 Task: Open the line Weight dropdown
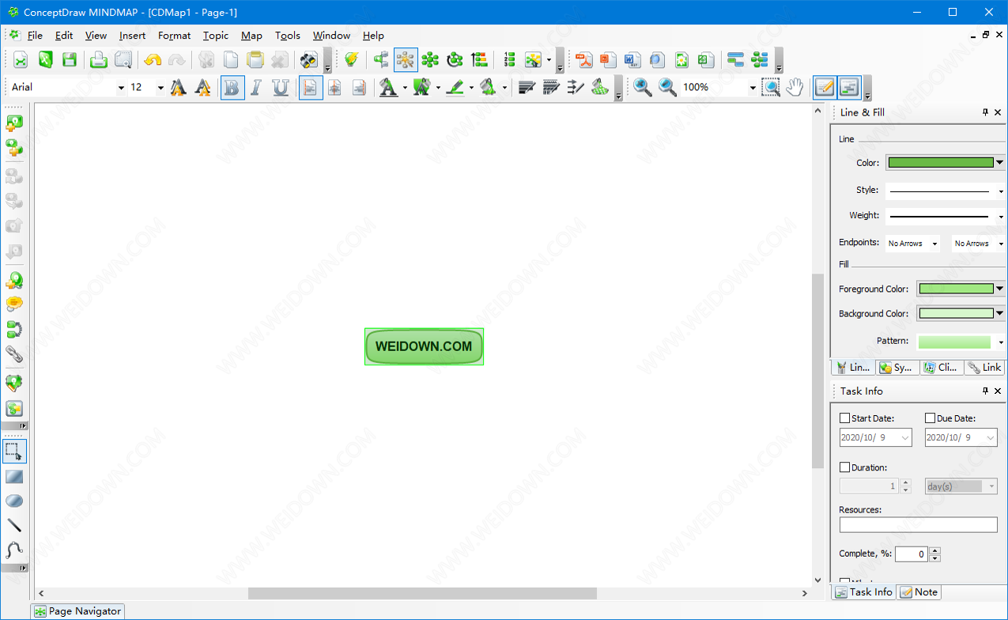[x=1001, y=217]
